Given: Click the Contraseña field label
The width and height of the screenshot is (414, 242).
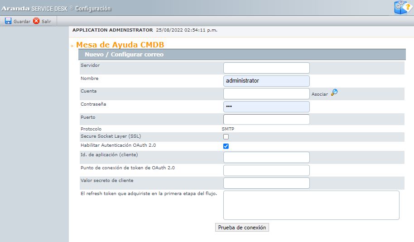Looking at the screenshot, I should click(93, 104).
